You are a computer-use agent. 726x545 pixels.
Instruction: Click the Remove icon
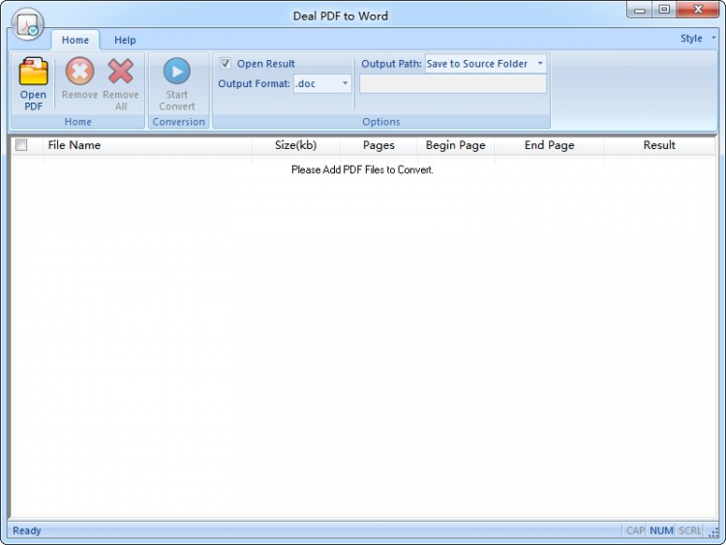[79, 72]
